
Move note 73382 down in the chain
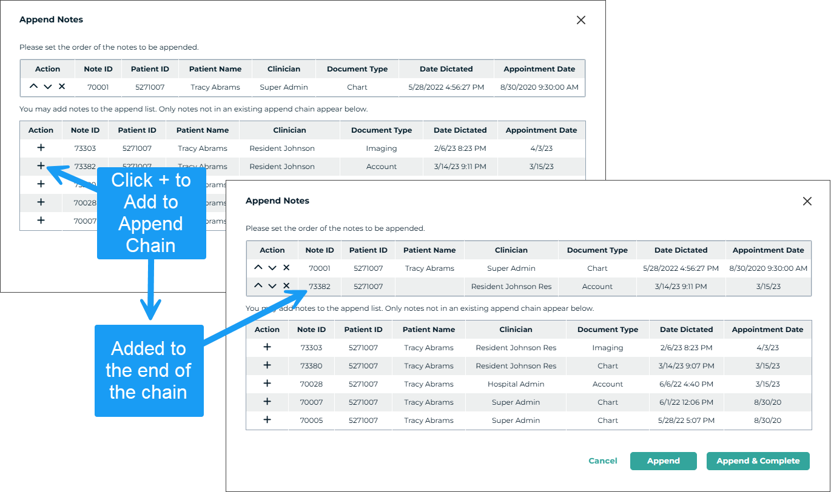[272, 286]
